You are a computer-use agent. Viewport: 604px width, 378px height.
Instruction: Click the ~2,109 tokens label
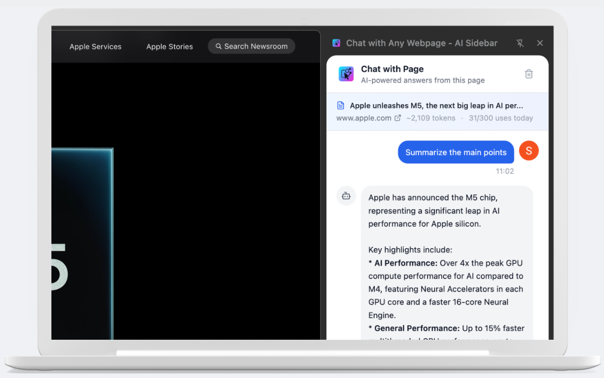click(431, 118)
